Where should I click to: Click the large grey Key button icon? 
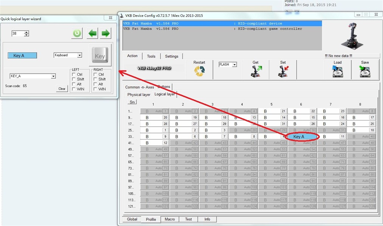click(100, 55)
